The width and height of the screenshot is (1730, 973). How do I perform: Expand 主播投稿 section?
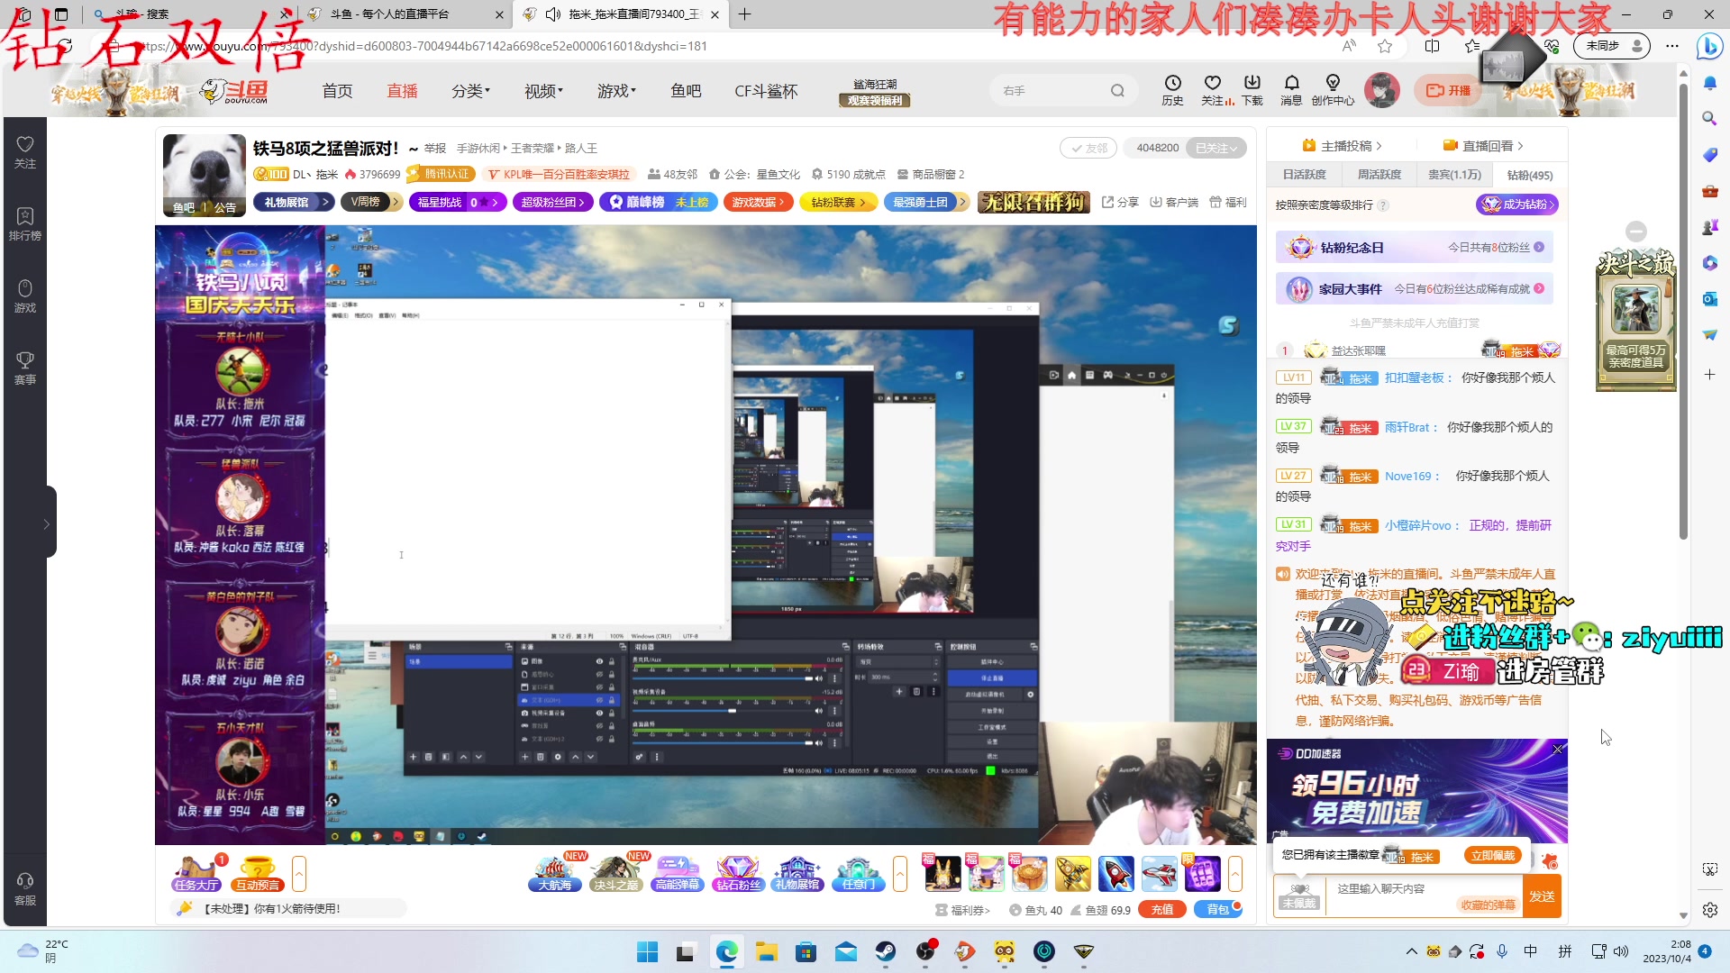tap(1342, 146)
